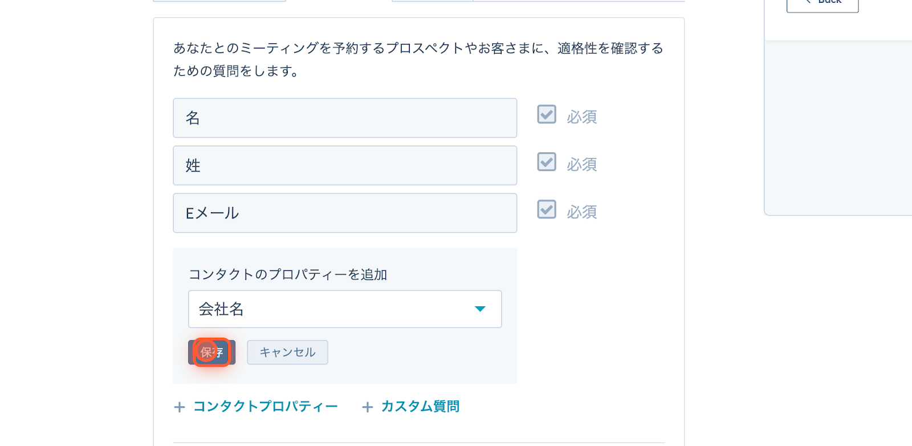Click the teal caret arrow in 会社名 dropdown
Viewport: 912px width, 446px height.
pyautogui.click(x=480, y=309)
